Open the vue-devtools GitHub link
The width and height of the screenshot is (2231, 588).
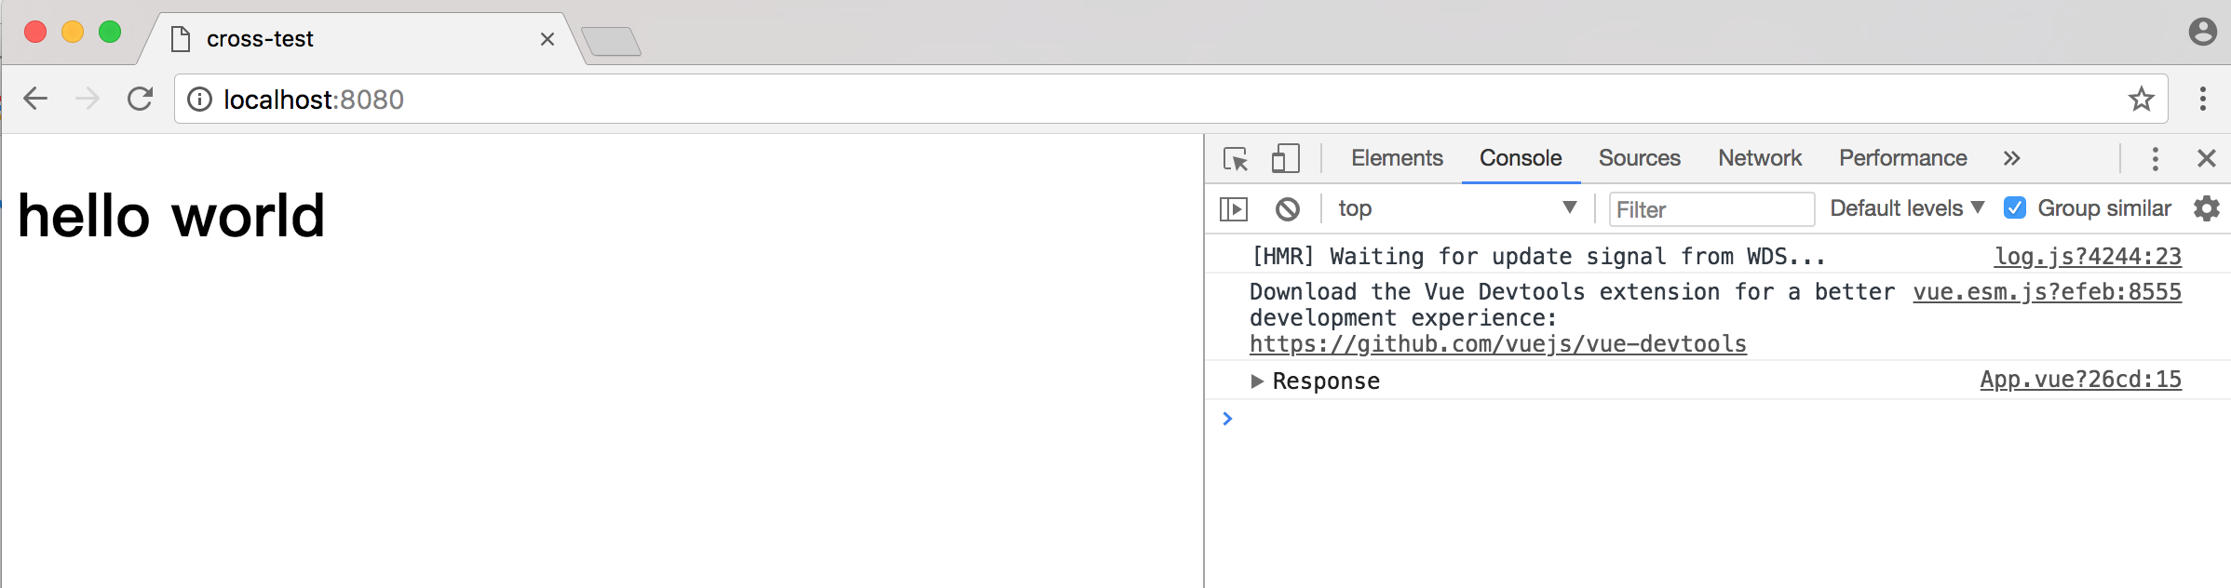(1497, 344)
